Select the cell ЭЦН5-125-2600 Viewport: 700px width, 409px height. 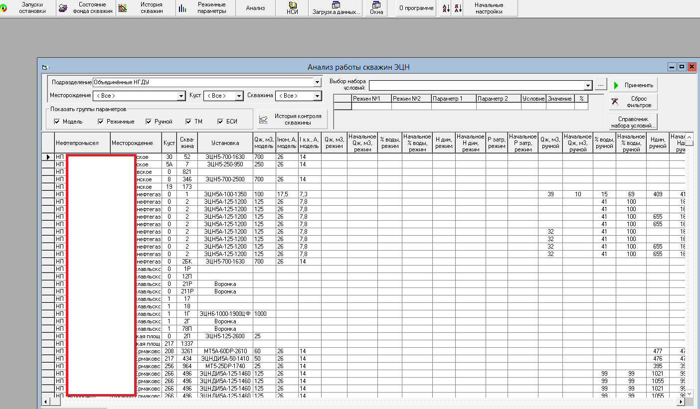tap(225, 336)
